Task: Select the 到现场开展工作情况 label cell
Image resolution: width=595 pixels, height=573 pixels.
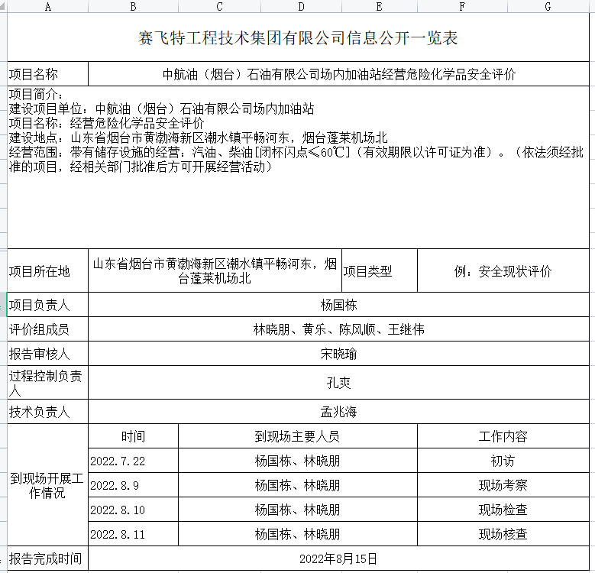Action: click(x=48, y=485)
